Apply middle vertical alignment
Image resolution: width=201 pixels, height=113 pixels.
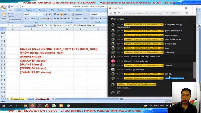click(58, 15)
